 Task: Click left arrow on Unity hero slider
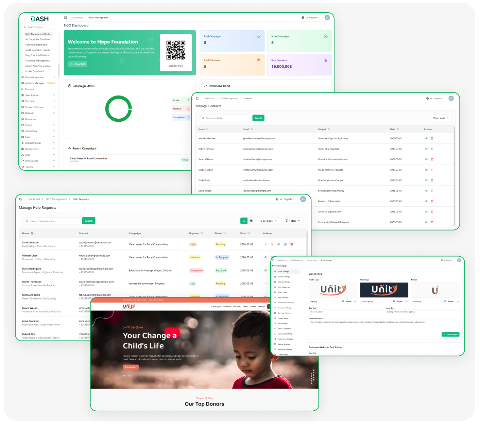pos(124,376)
